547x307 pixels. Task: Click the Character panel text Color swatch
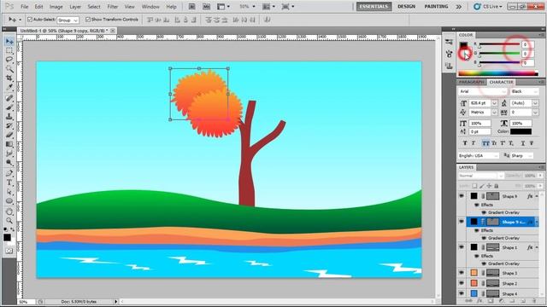click(521, 131)
